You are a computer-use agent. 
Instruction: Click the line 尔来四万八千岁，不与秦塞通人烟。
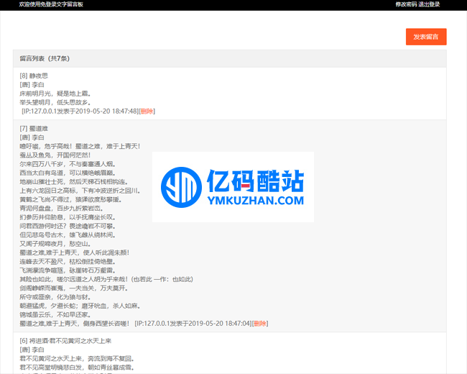coord(68,164)
